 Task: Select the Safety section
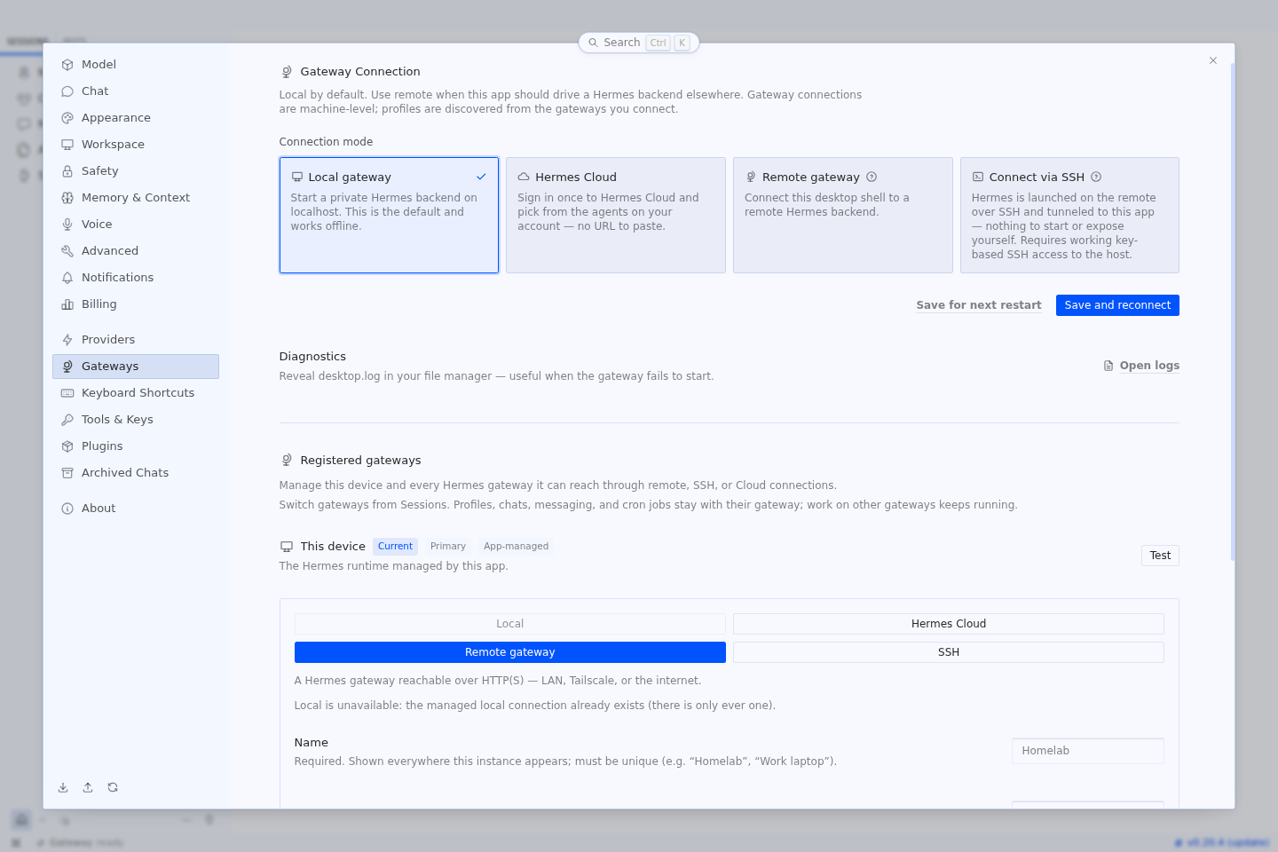click(135, 171)
